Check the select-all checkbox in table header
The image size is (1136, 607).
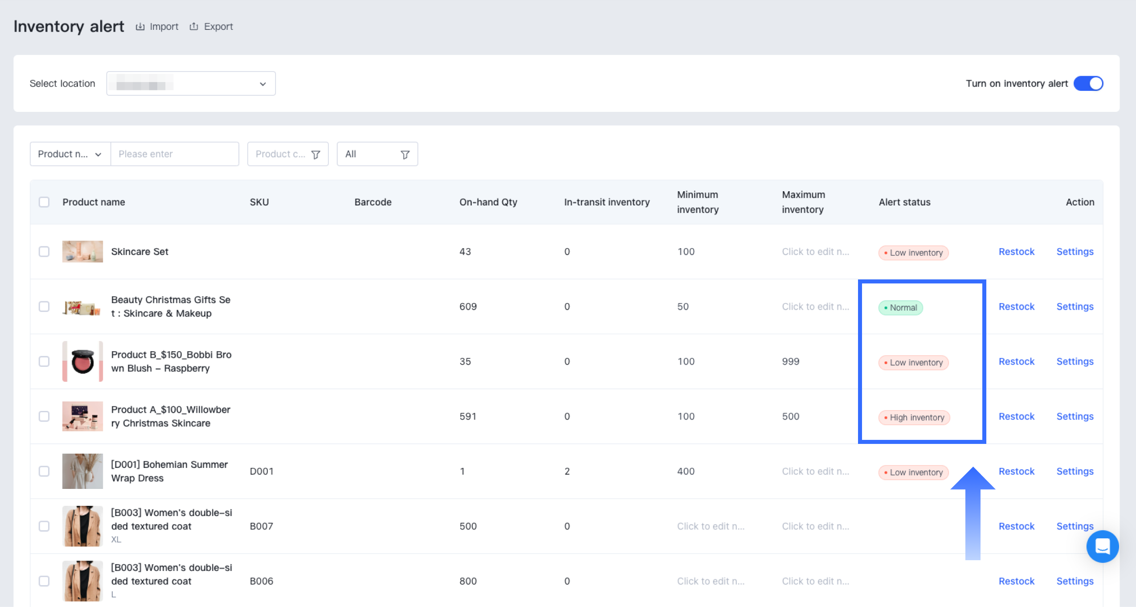coord(44,202)
